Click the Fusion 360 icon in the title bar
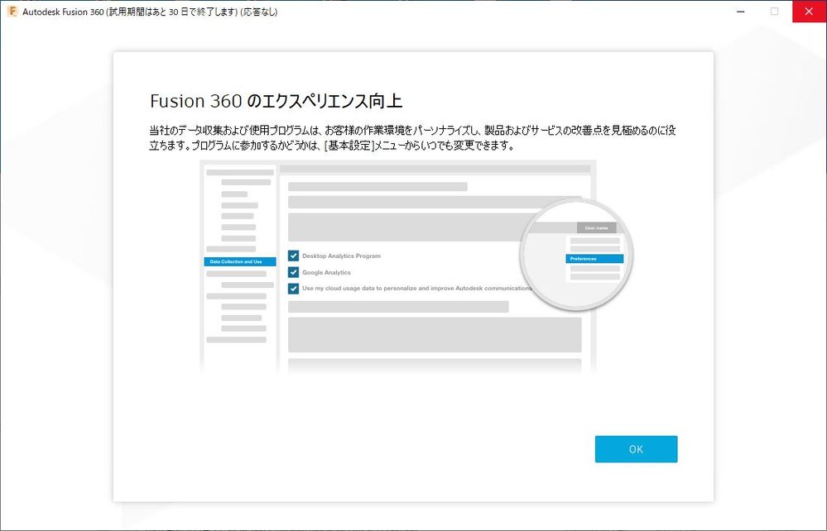This screenshot has height=531, width=827. 12,12
